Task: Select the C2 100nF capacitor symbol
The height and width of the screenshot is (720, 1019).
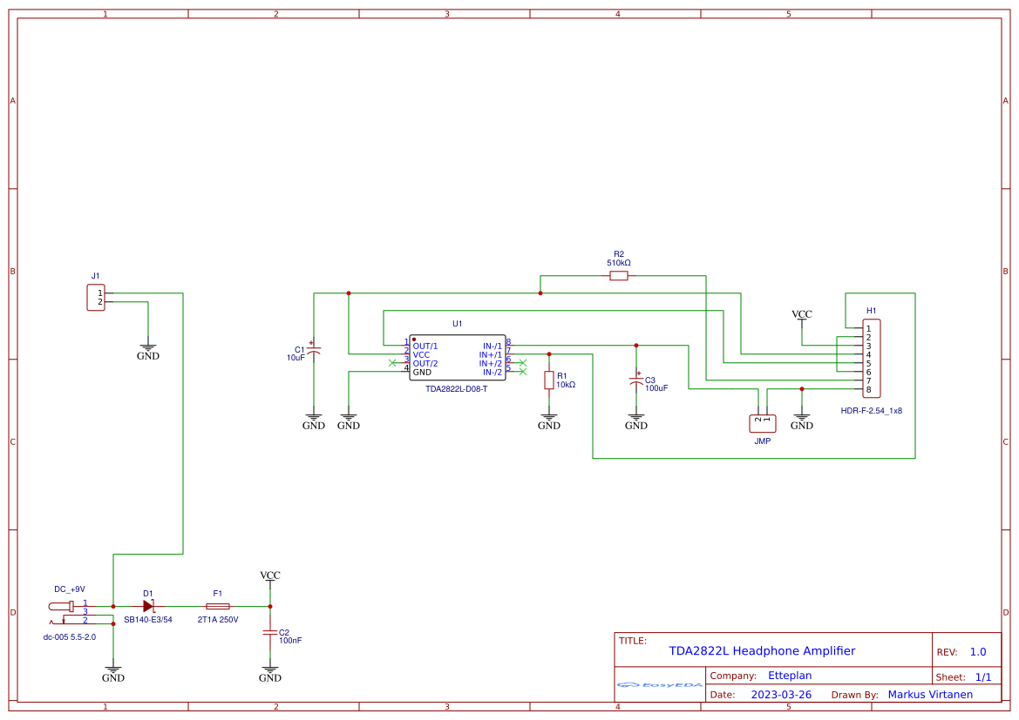Action: 269,632
